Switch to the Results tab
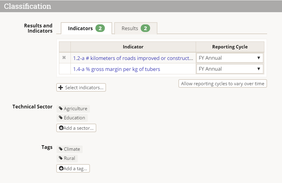 [x=130, y=28]
